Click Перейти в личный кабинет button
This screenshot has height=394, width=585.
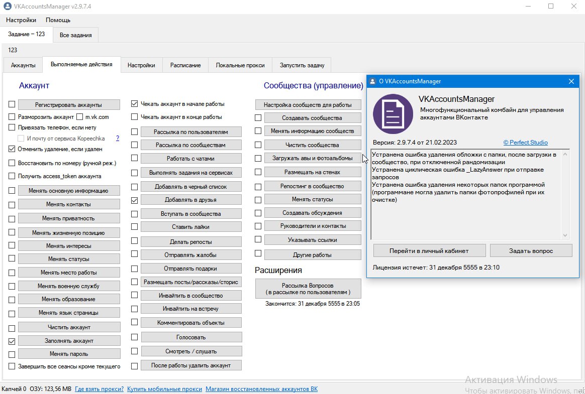[429, 251]
